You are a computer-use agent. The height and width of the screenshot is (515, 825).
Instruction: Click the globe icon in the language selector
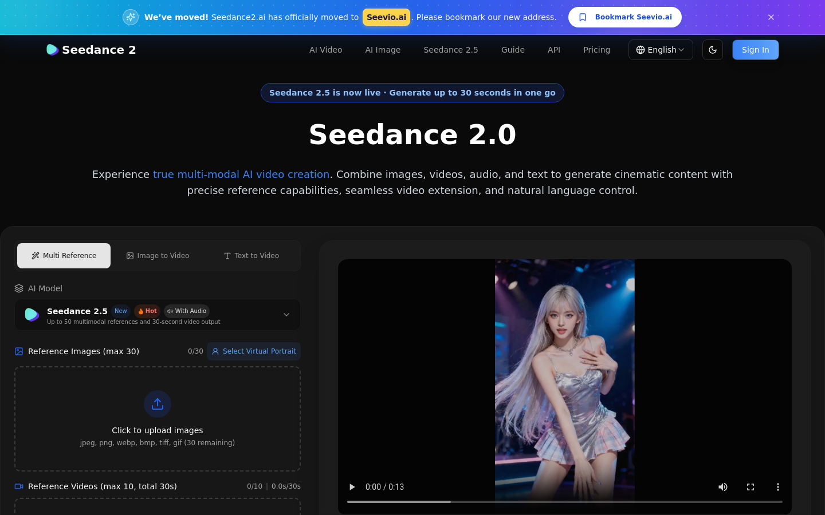point(641,50)
